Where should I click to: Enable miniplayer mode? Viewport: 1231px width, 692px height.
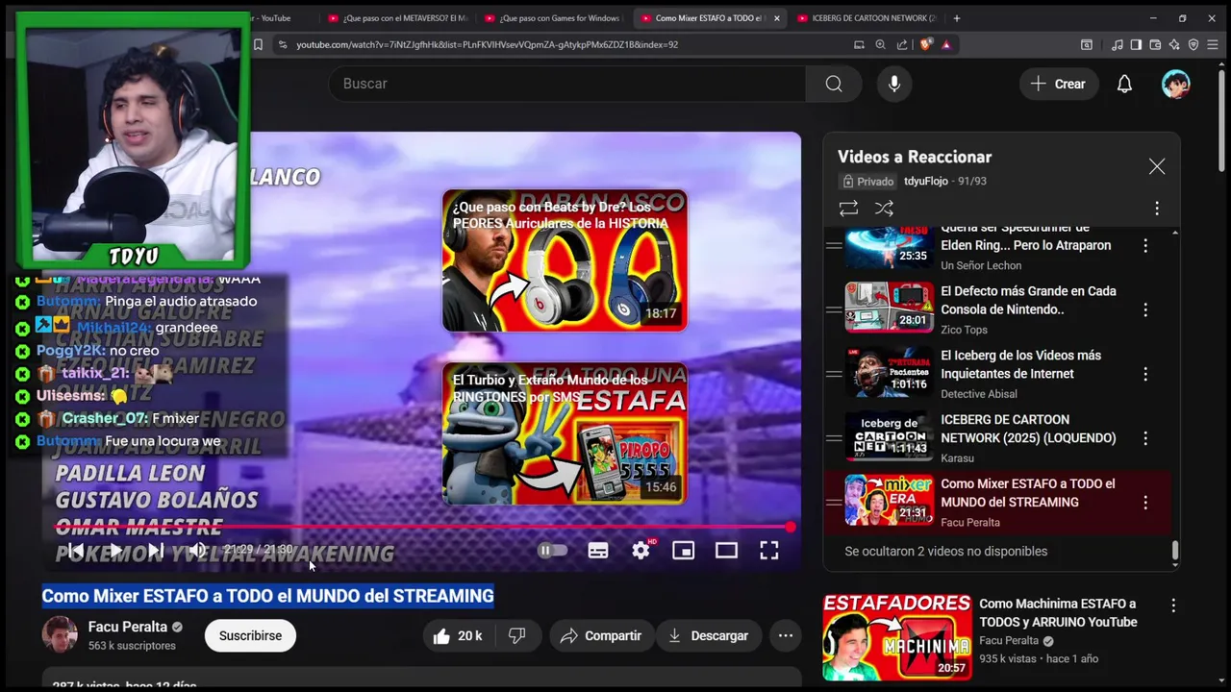[x=683, y=551]
